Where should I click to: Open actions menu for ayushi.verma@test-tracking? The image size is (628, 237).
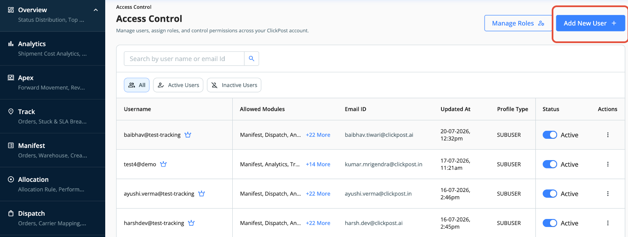(x=608, y=194)
